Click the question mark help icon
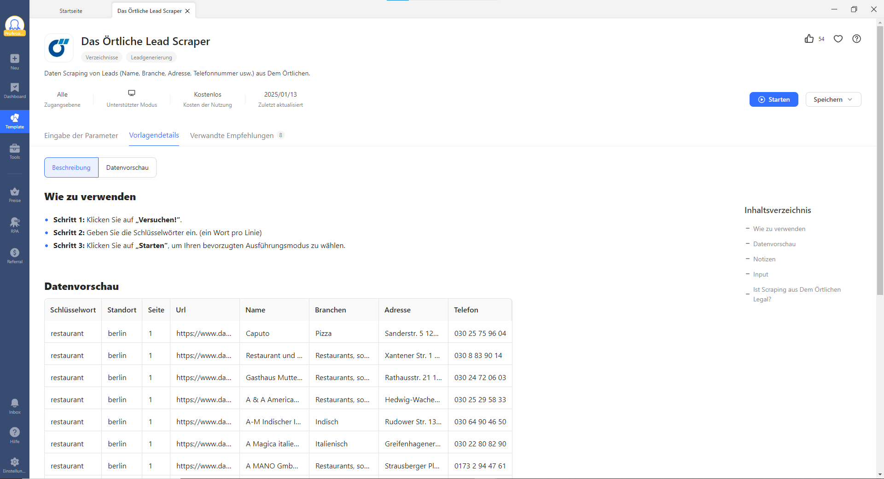 click(856, 39)
